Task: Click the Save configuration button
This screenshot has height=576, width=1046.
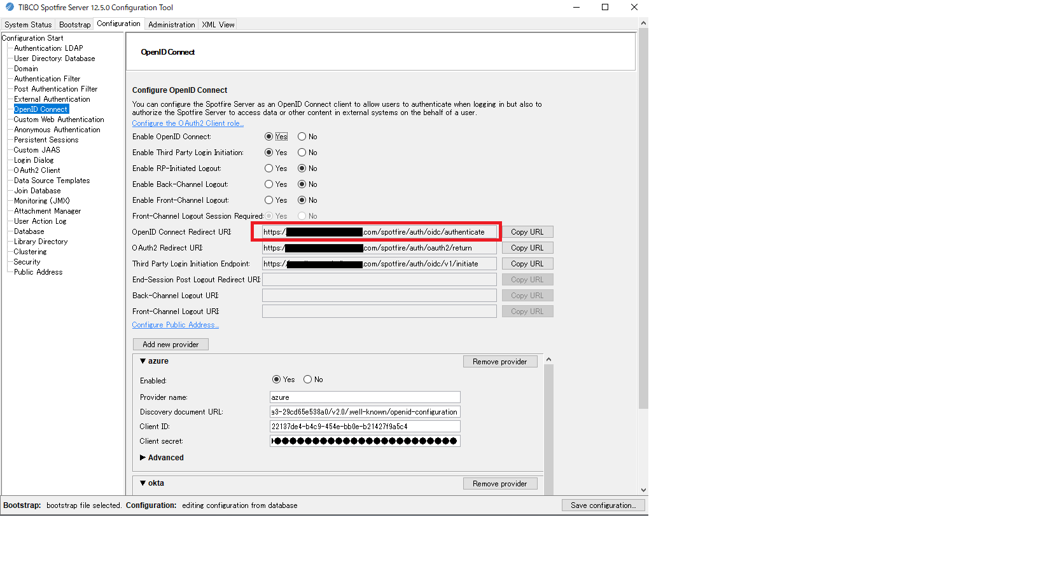Action: (x=603, y=505)
